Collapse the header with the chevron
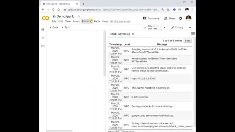Viewport: 235px width, 132px height. coord(190,27)
